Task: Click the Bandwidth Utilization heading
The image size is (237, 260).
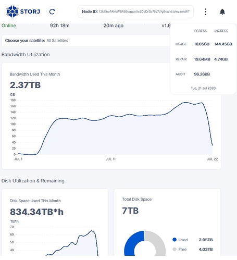Action: pos(26,55)
